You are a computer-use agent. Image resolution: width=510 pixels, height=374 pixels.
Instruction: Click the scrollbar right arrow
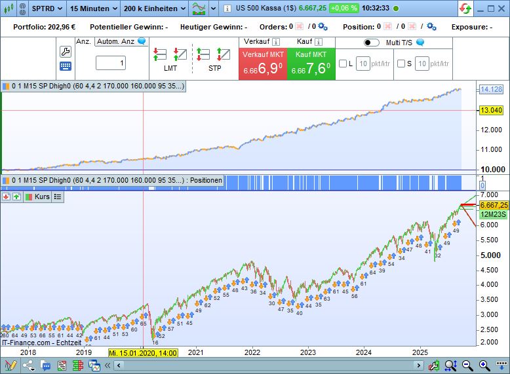point(419,366)
